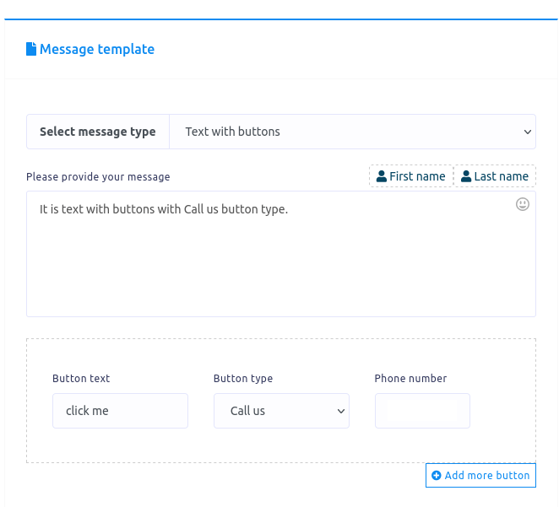This screenshot has height=507, width=559.
Task: Click the Button type label
Action: coord(243,379)
